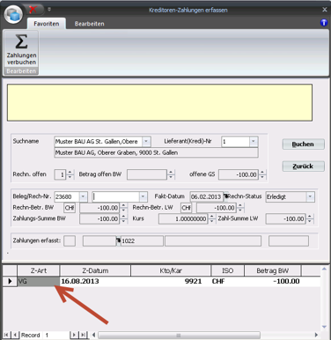Image resolution: width=331 pixels, height=340 pixels.
Task: Click the Fakt-Datum field 06.02.2013
Action: 206,196
